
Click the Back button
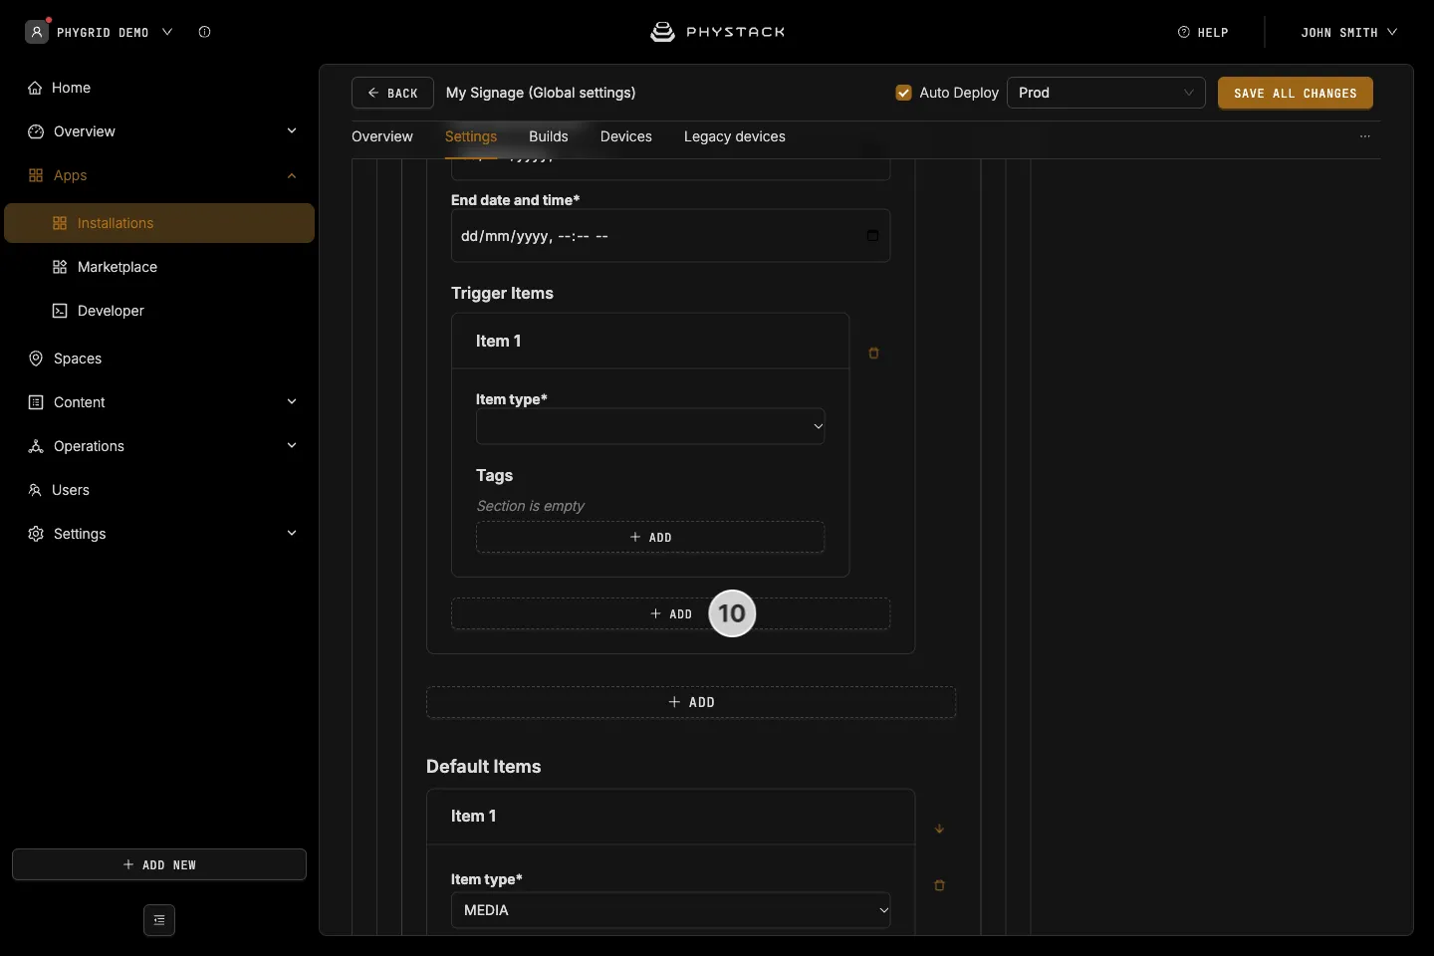tap(392, 93)
